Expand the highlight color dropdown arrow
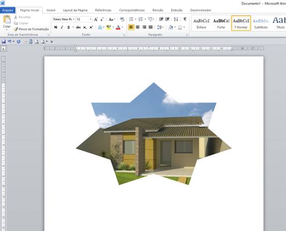Viewport: 286px width, 231px height. [113, 27]
